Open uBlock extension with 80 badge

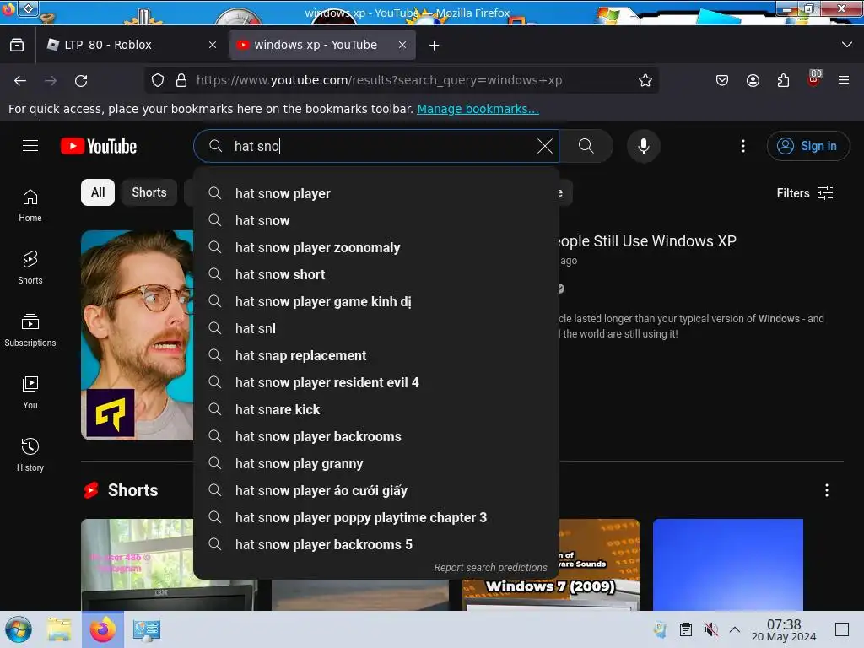(814, 78)
